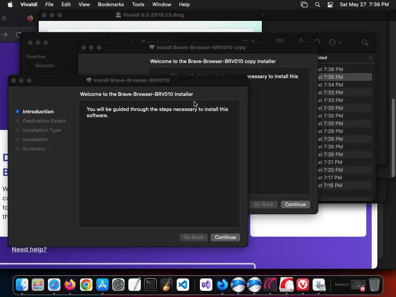Click the Summary step in installer
This screenshot has height=297, width=396.
34,149
